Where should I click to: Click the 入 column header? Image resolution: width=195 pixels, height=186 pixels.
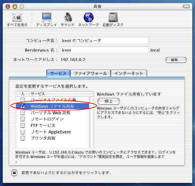pyautogui.click(x=22, y=94)
